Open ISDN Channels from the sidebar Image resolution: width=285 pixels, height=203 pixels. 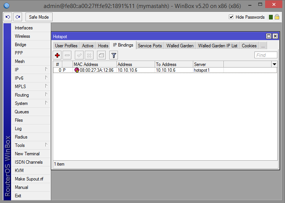pyautogui.click(x=31, y=162)
